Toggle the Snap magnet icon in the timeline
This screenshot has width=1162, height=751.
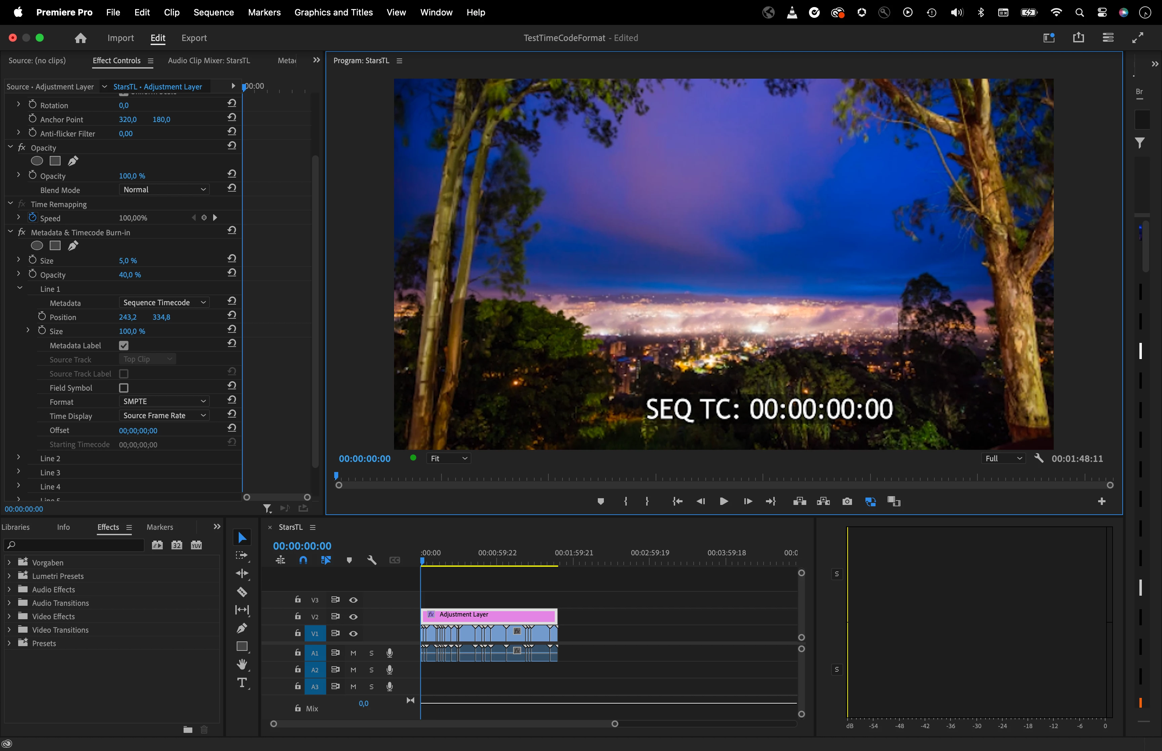(303, 560)
